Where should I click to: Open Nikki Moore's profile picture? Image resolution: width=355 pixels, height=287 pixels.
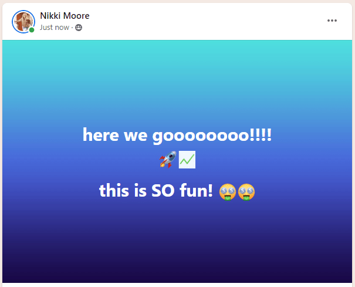point(23,21)
